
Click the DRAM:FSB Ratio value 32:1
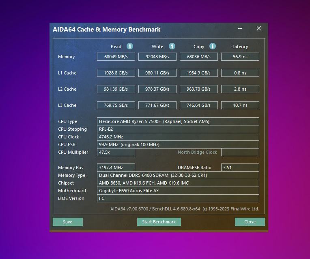point(240,168)
